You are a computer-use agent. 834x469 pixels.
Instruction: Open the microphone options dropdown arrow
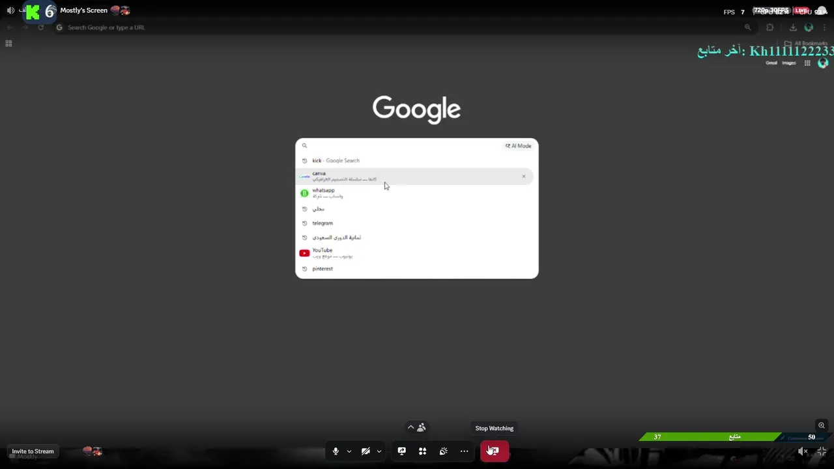pyautogui.click(x=349, y=451)
